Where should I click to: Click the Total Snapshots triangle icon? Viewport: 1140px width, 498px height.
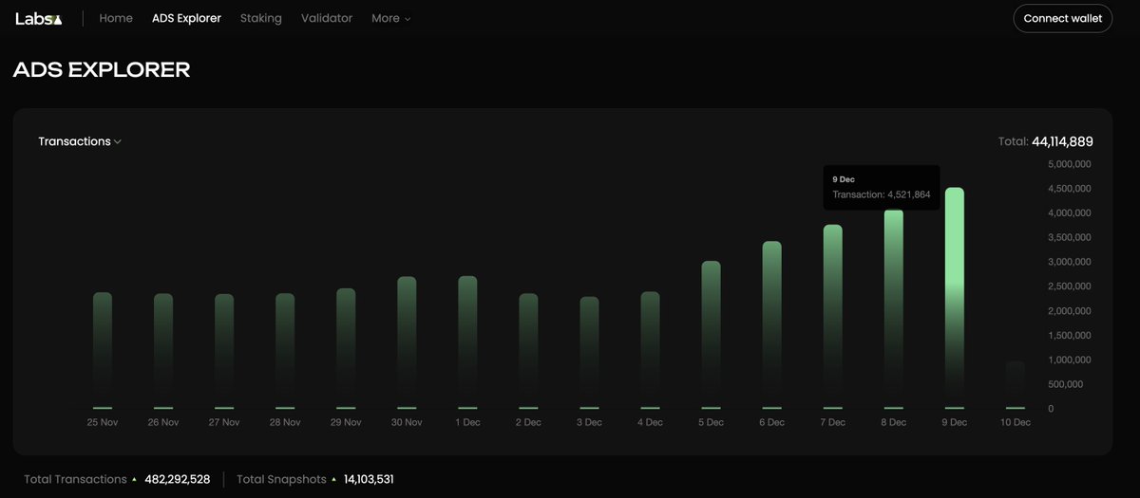point(333,479)
